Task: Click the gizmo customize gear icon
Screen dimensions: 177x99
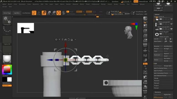Action: click(x=56, y=40)
